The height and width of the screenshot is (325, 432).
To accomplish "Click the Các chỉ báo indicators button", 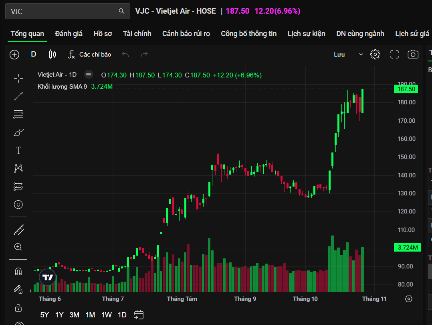I will [x=89, y=55].
